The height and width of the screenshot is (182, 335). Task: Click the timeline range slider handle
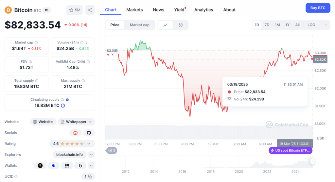click(312, 162)
